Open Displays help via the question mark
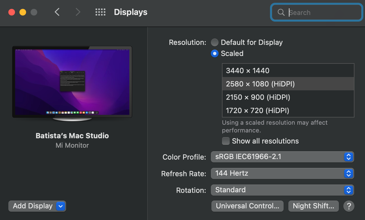The width and height of the screenshot is (365, 220). tap(349, 206)
